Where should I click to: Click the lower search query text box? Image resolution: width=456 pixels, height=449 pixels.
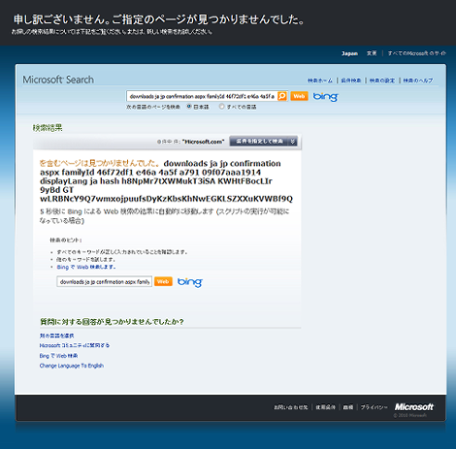(104, 281)
